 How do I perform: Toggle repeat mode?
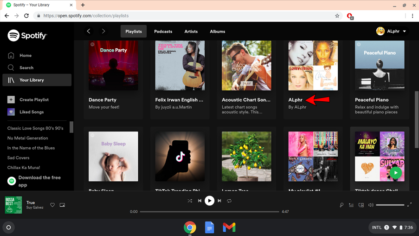click(x=229, y=201)
